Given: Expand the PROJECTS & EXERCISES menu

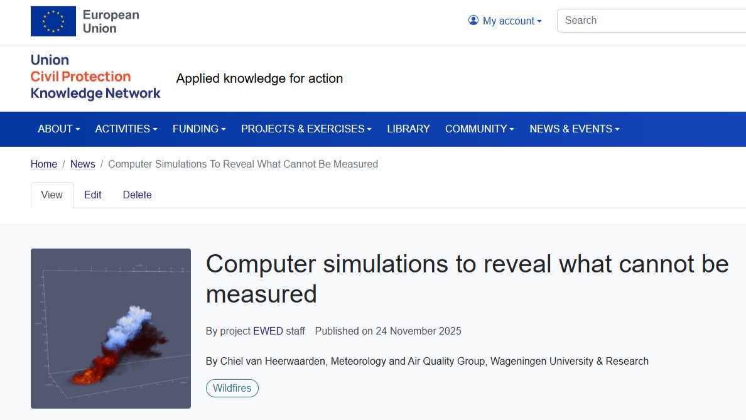Looking at the screenshot, I should pyautogui.click(x=306, y=129).
